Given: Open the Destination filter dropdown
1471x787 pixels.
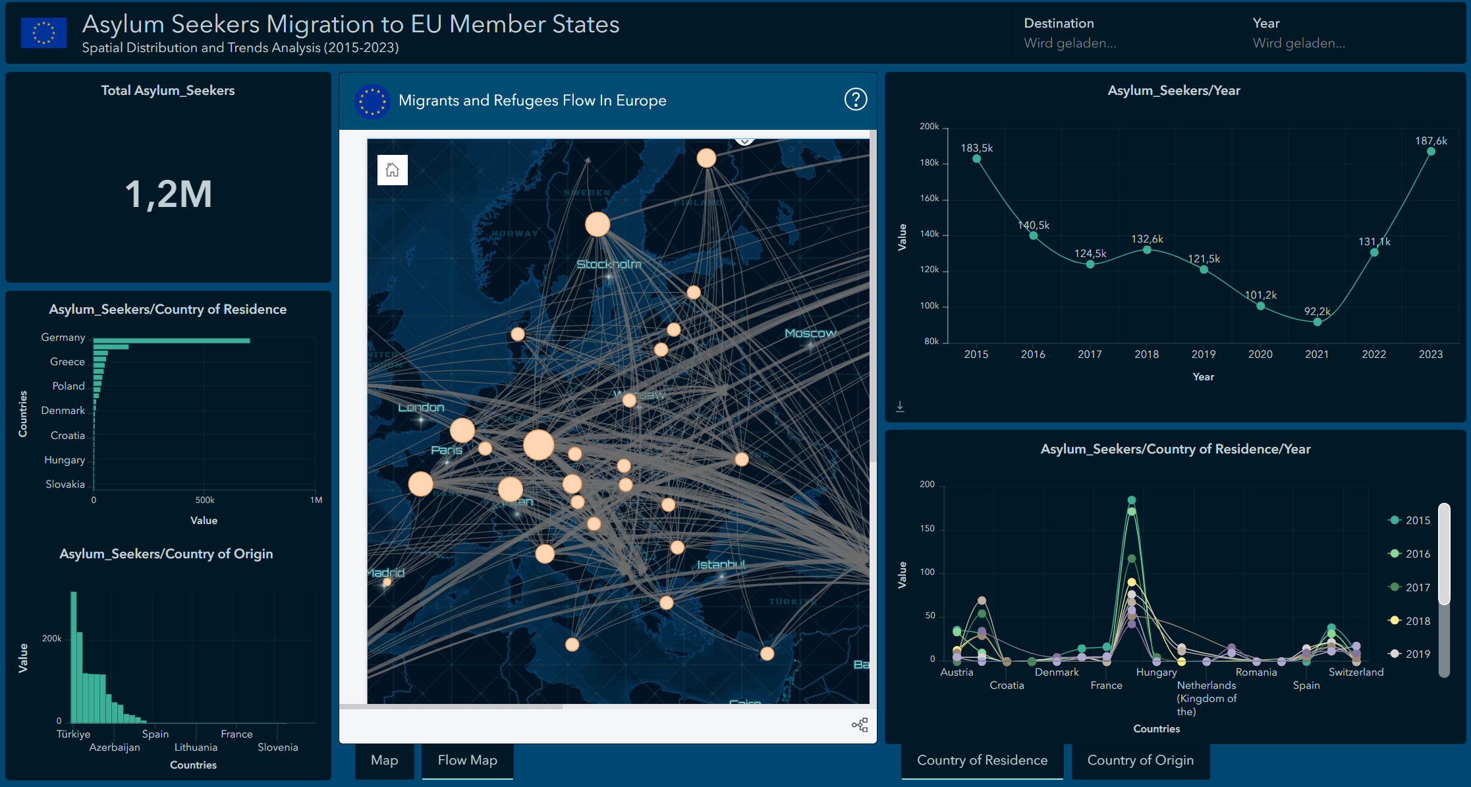Looking at the screenshot, I should (x=1070, y=43).
